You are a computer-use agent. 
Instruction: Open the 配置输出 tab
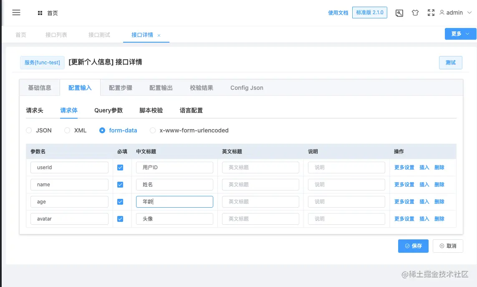click(x=161, y=88)
